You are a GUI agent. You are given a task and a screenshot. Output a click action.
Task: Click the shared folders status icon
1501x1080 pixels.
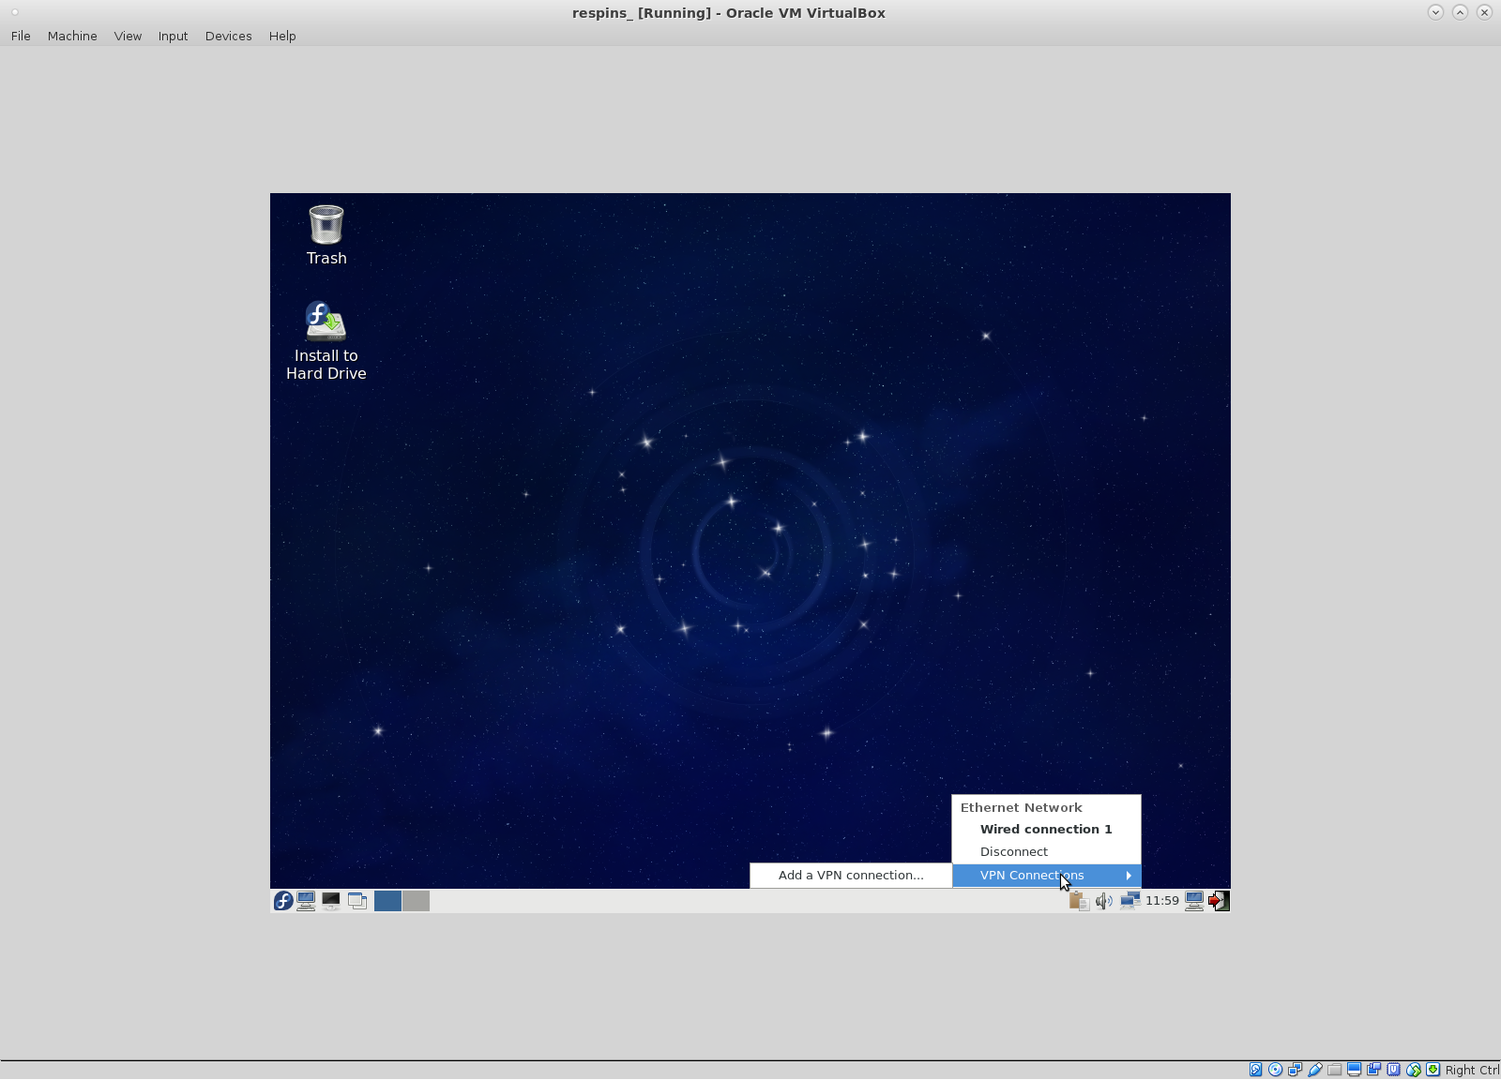click(x=1334, y=1070)
